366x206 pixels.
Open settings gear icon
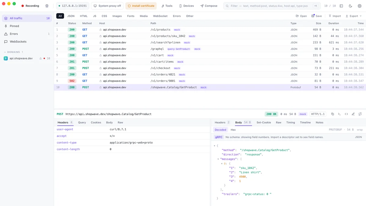[x=359, y=6]
